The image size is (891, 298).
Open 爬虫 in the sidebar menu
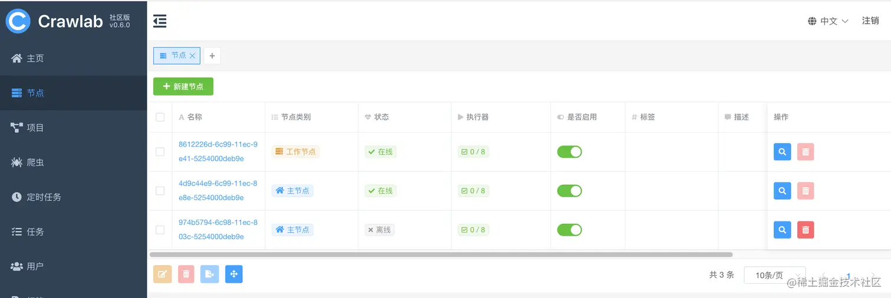coord(35,162)
